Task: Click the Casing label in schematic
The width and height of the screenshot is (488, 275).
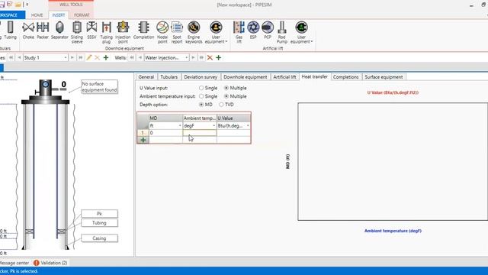Action: 99,238
